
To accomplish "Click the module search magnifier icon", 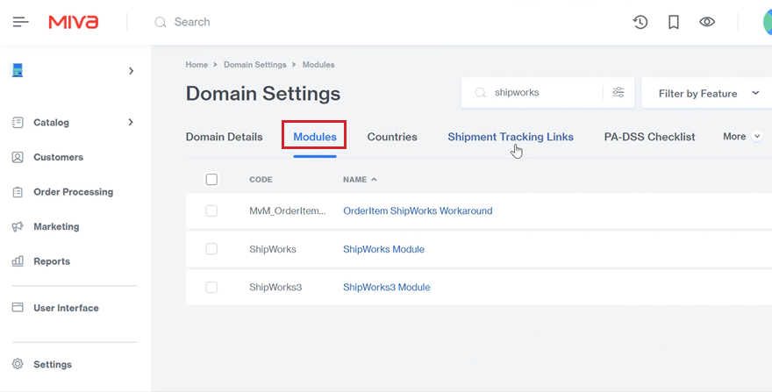I will [481, 93].
